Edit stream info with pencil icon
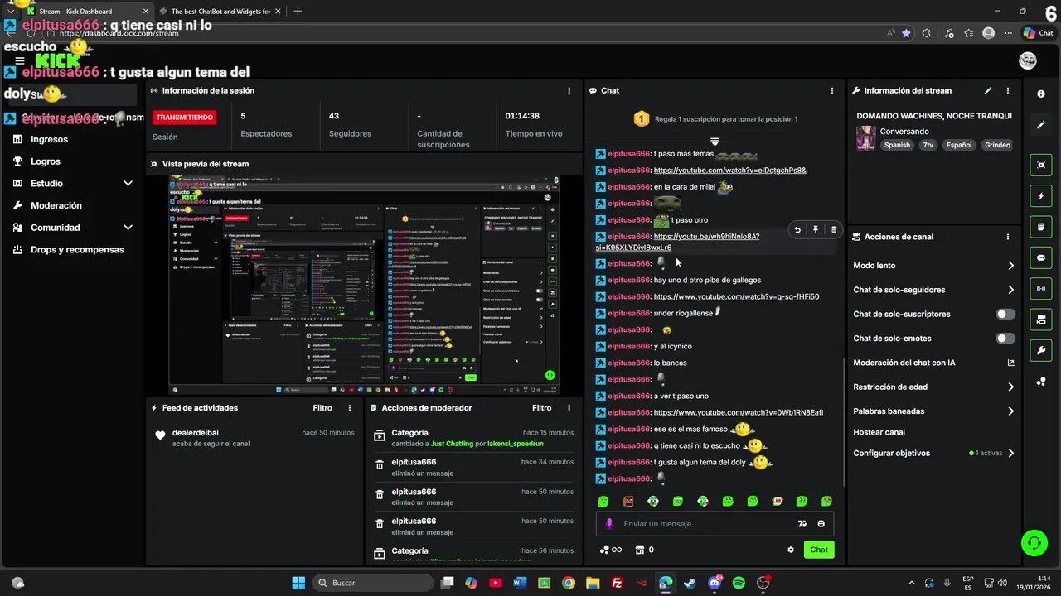This screenshot has width=1061, height=596. pos(987,90)
